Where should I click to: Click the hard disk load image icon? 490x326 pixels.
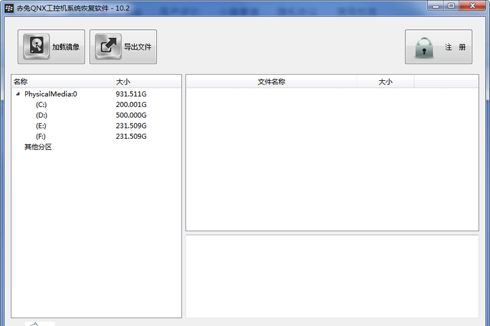click(x=37, y=46)
